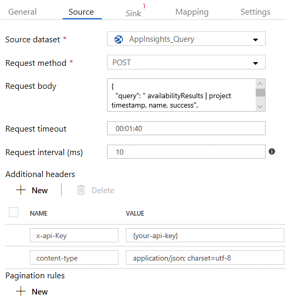This screenshot has height=306, width=286.
Task: Edit the {your-api-key} header value field
Action: [205, 236]
